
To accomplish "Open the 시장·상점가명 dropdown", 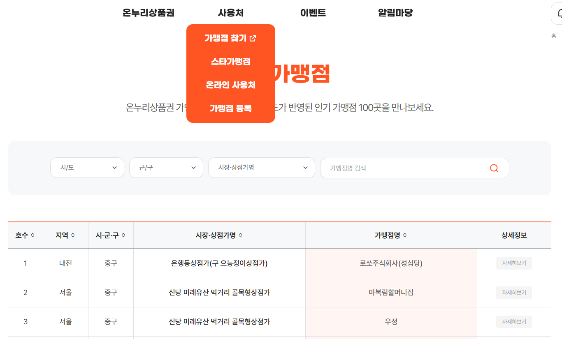I will tap(262, 168).
